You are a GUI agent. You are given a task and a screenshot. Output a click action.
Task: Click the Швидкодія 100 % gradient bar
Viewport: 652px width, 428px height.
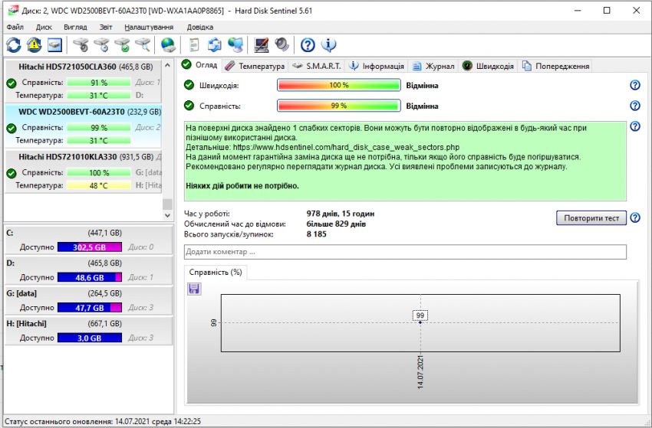click(x=339, y=85)
